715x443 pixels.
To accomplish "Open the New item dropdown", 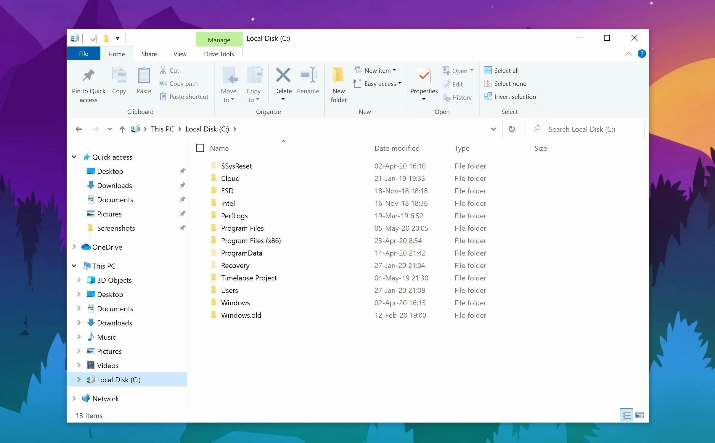I will [x=375, y=70].
